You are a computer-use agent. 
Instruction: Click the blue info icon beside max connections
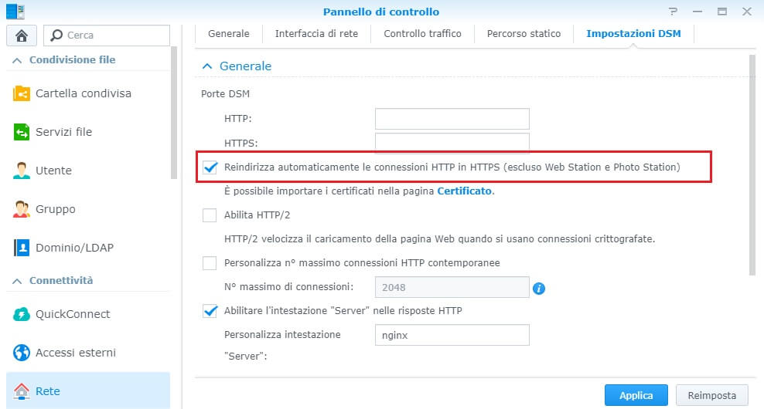[539, 289]
